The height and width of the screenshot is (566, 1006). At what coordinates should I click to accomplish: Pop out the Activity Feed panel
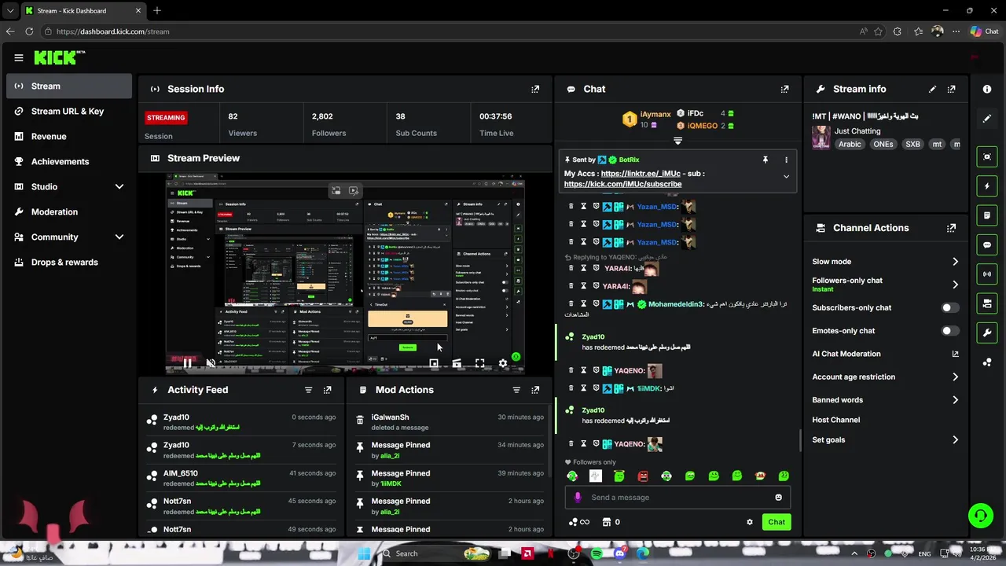point(328,390)
